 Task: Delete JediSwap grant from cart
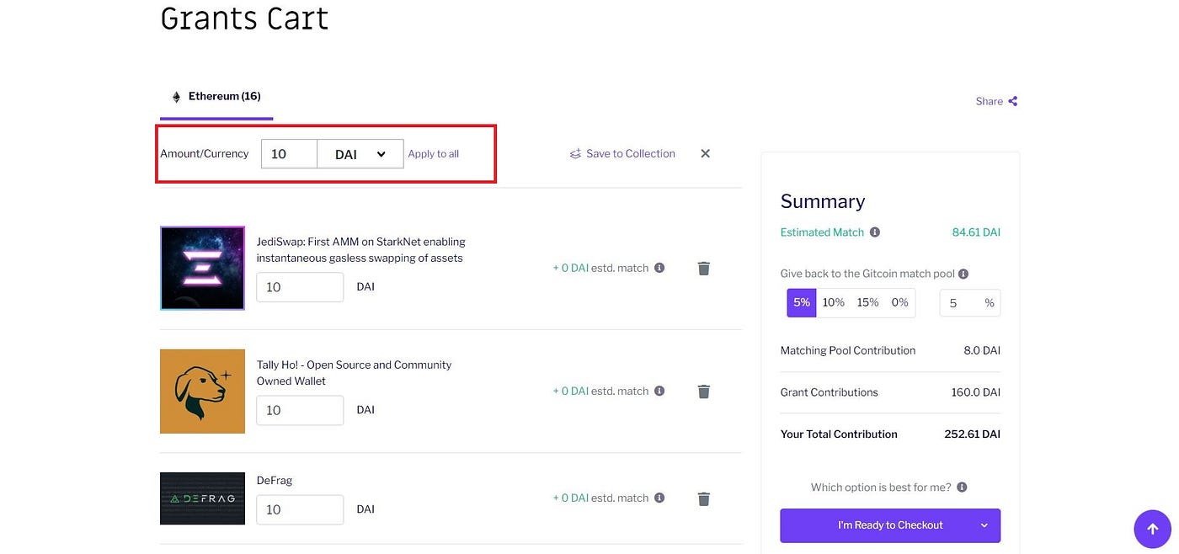tap(704, 269)
